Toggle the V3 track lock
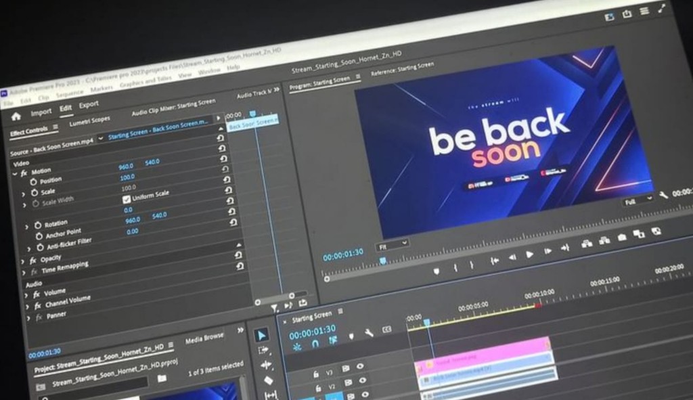This screenshot has height=400, width=693. (x=315, y=374)
